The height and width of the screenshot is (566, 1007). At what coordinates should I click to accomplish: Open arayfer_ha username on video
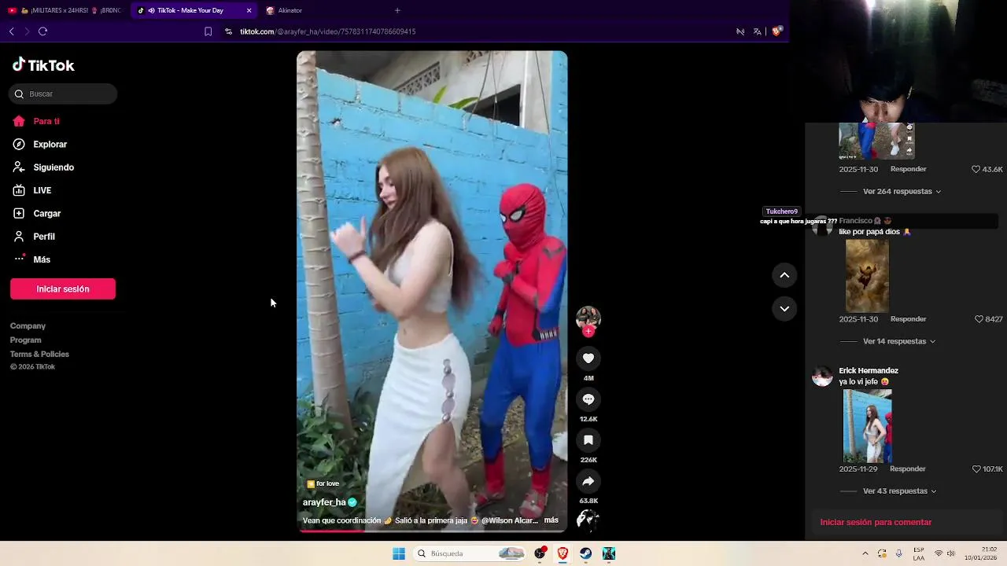click(324, 502)
